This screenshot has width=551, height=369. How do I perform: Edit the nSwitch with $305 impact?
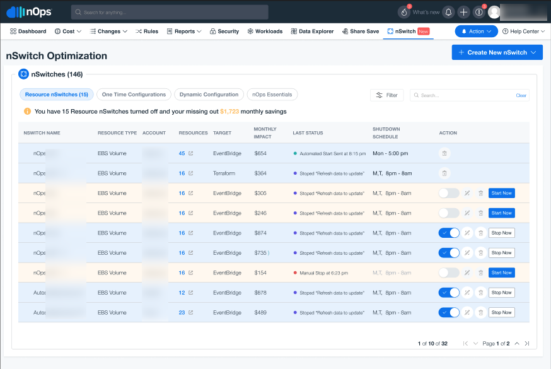click(467, 193)
